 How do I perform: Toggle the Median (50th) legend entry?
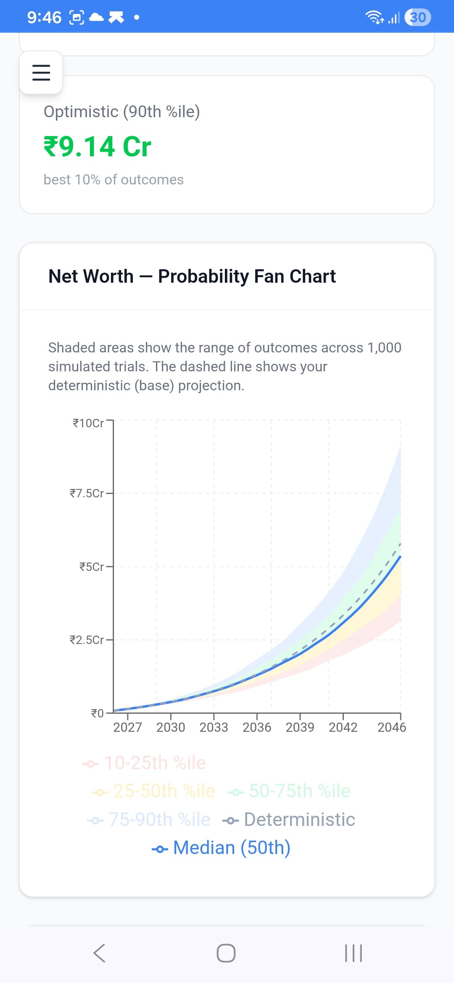222,848
